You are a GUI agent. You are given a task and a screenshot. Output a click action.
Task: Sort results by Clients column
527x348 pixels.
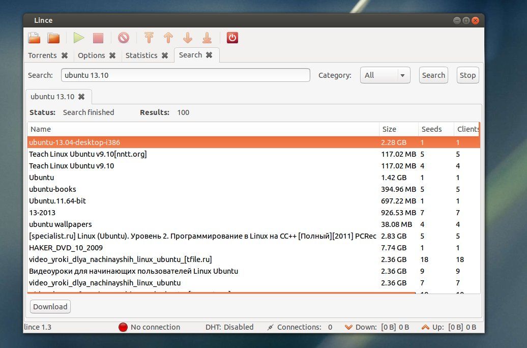click(466, 129)
